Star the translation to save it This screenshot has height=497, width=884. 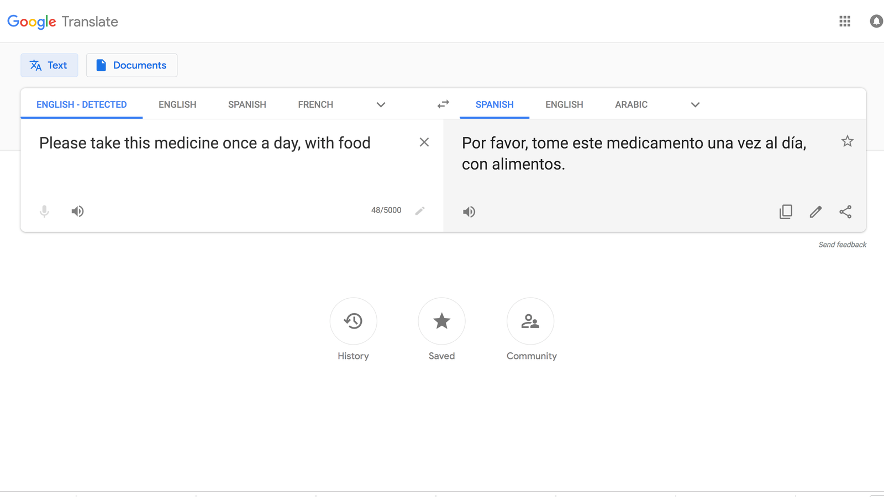click(x=848, y=141)
